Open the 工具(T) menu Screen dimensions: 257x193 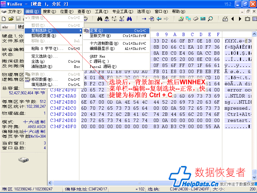(102, 12)
